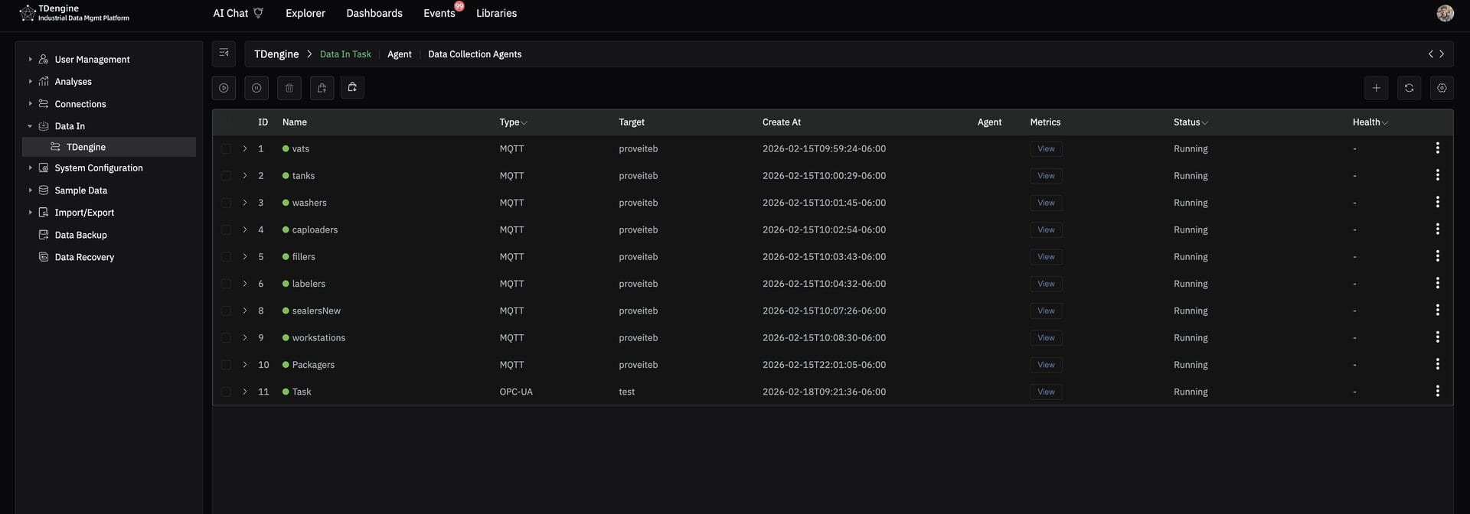The height and width of the screenshot is (514, 1470).
Task: Expand User Management in sidebar tree
Action: click(x=30, y=59)
